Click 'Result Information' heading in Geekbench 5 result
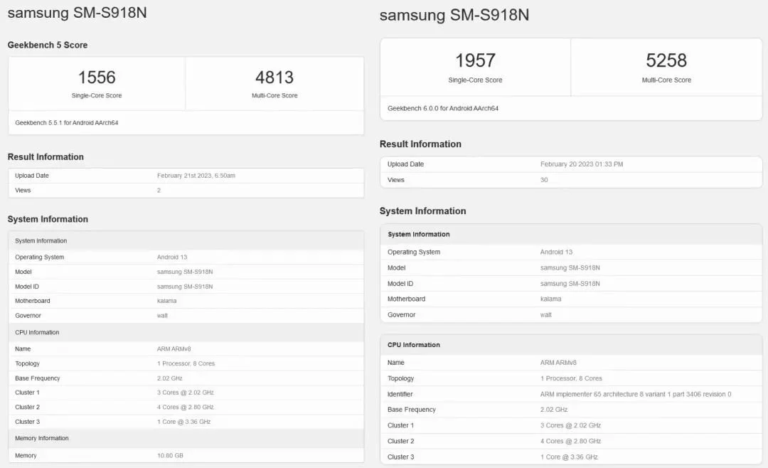The height and width of the screenshot is (468, 768). point(46,156)
